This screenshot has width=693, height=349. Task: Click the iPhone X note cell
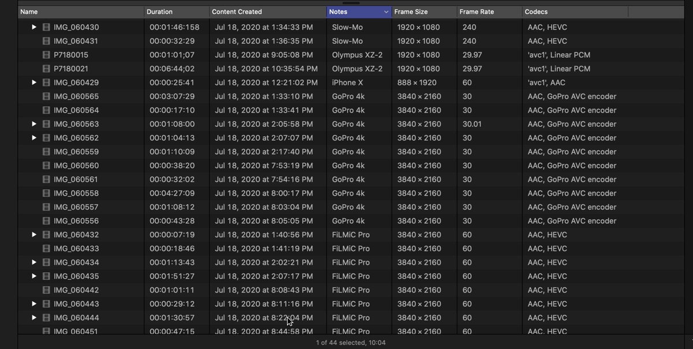click(x=348, y=82)
